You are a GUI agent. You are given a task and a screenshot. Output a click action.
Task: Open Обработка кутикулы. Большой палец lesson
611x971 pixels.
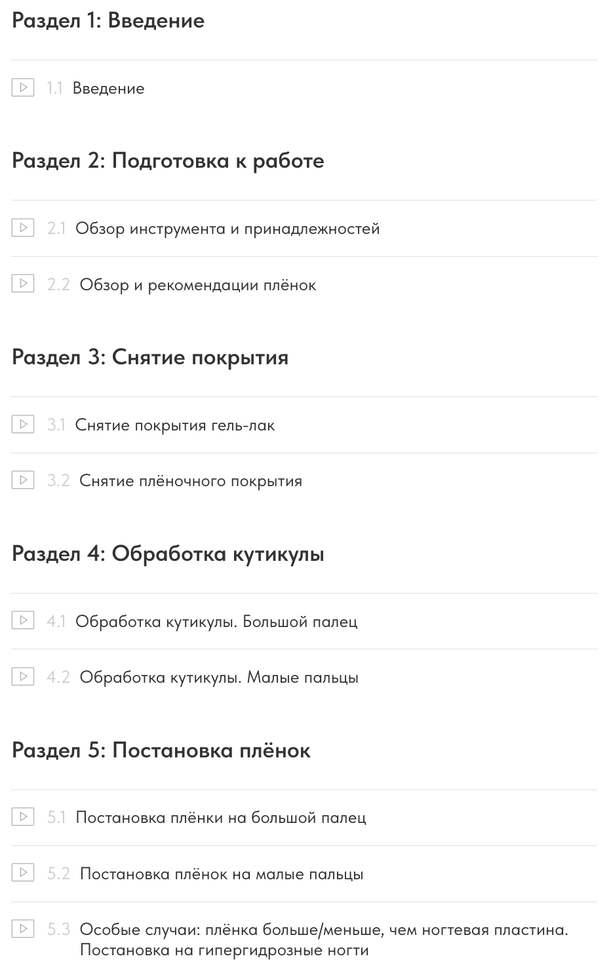tap(216, 621)
